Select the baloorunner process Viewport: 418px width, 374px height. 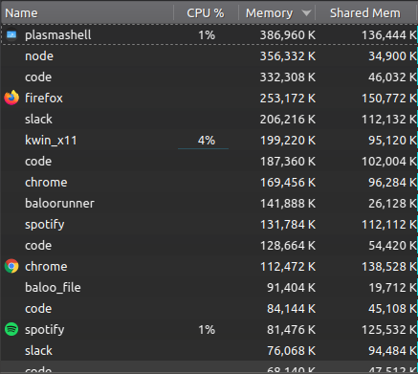209,203
